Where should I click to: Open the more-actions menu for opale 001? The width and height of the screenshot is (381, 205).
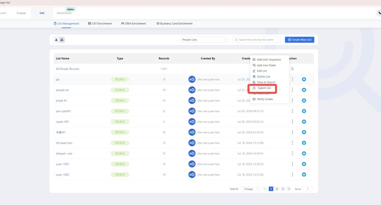tap(292, 122)
